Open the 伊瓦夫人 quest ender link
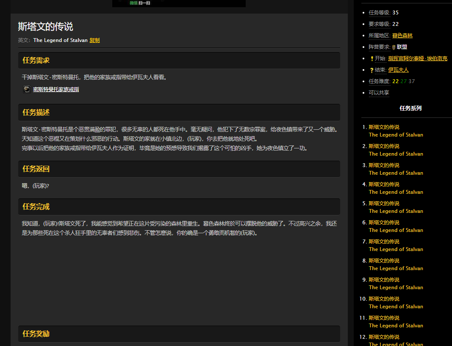Viewport: 452px width, 346px height. tap(398, 70)
